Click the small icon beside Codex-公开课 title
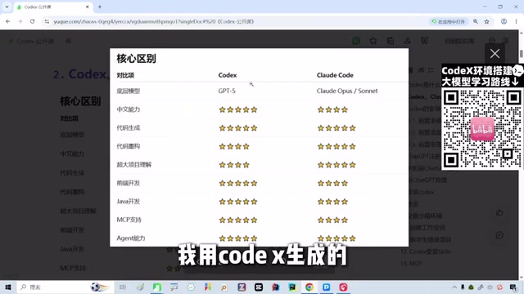Screen dimensions: 524x294 (x=68, y=41)
